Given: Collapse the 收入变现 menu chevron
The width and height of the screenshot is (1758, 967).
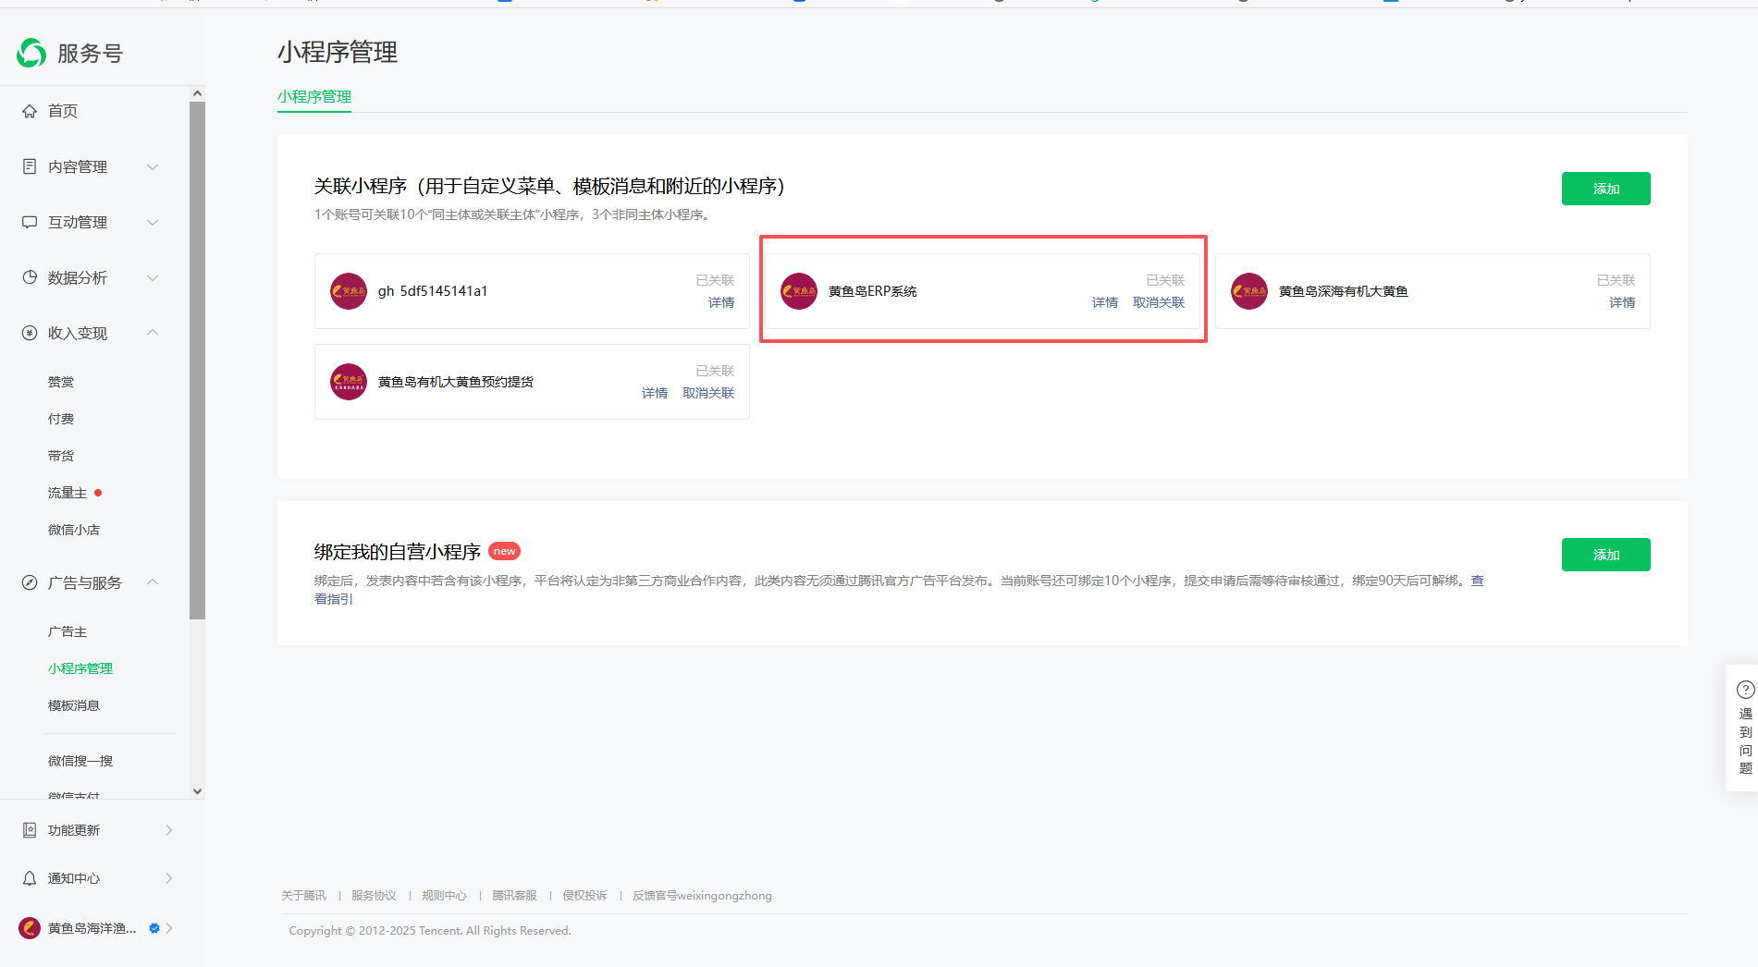Looking at the screenshot, I should (x=153, y=333).
